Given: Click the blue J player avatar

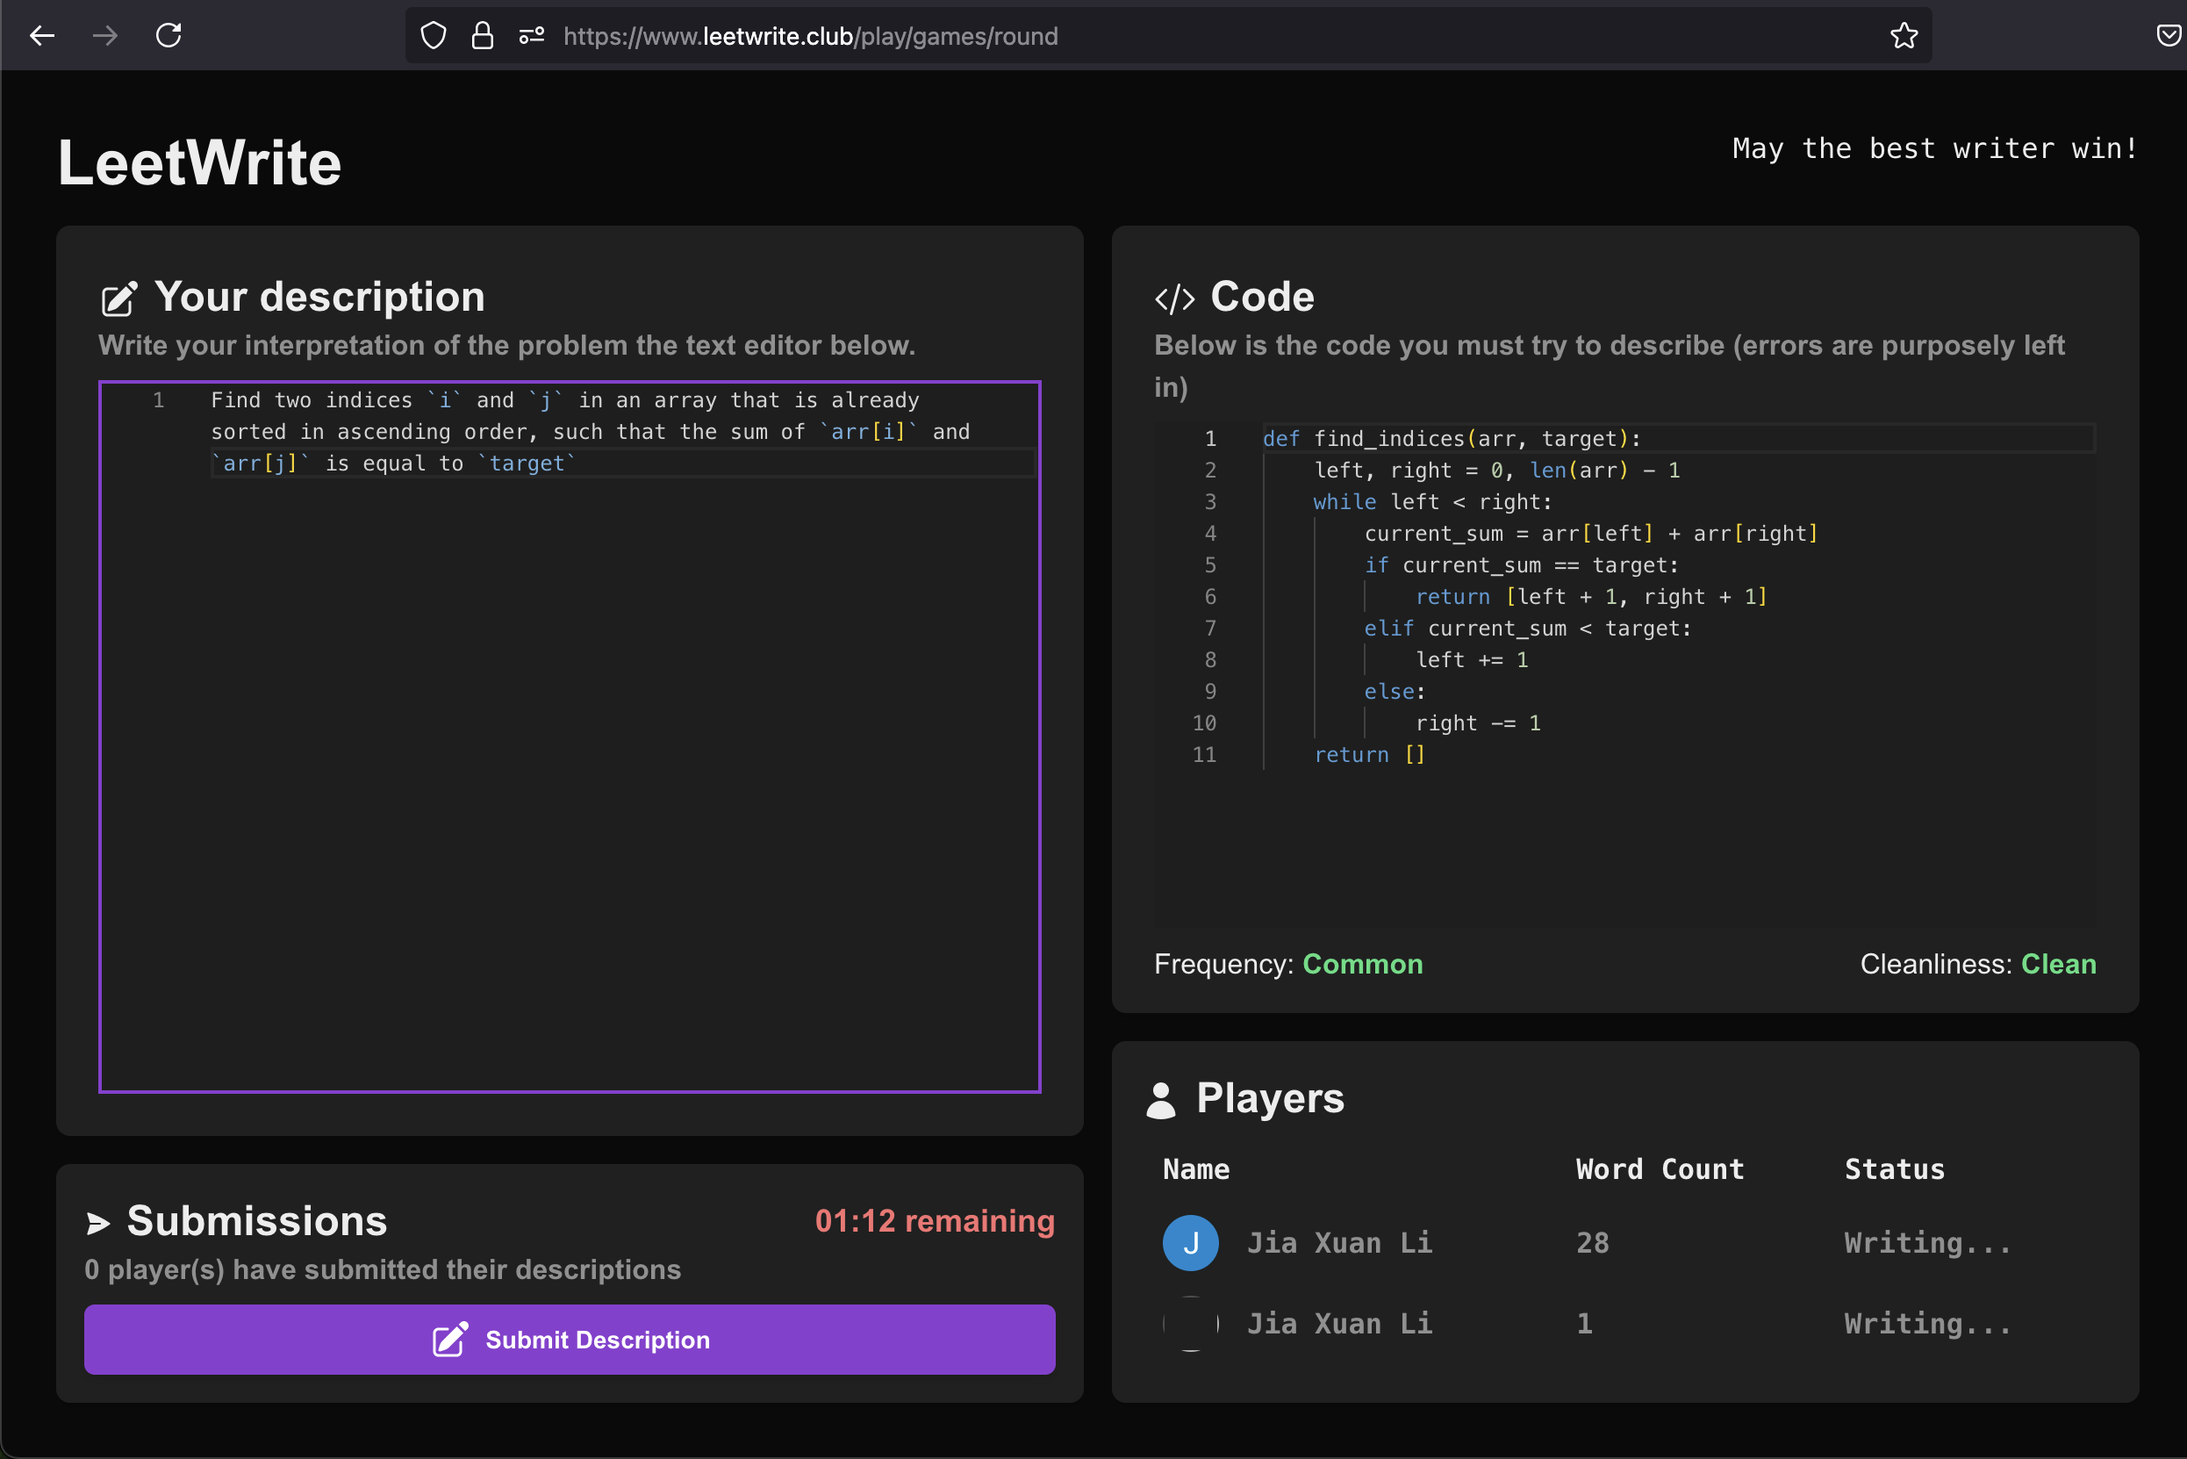Looking at the screenshot, I should click(1190, 1243).
